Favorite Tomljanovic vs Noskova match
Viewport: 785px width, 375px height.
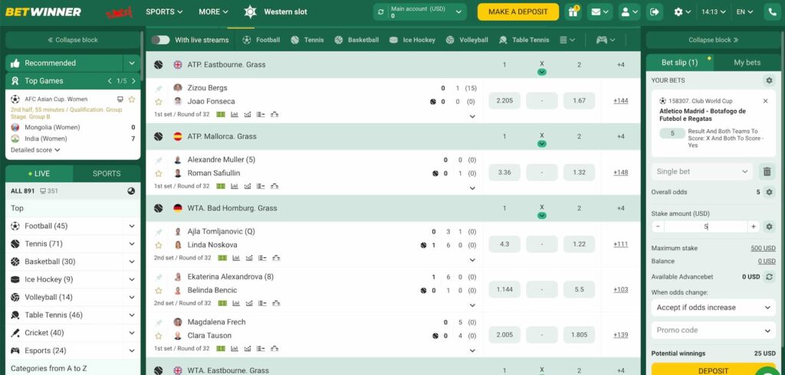tap(159, 246)
